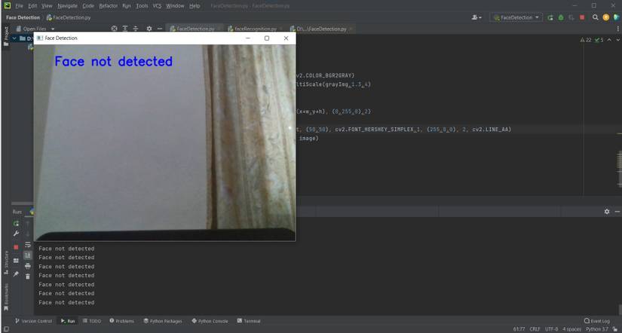Open run configuration wrench in Run panel

click(16, 234)
